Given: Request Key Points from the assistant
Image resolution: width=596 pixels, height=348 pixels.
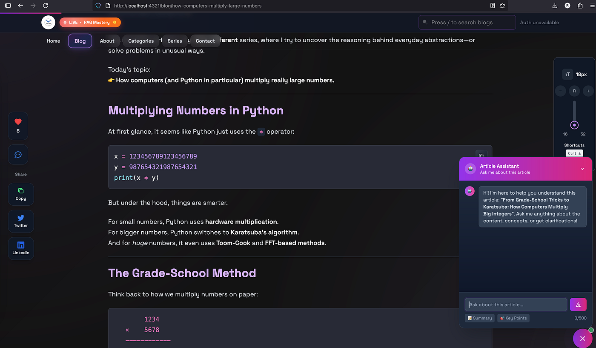Looking at the screenshot, I should [x=513, y=318].
